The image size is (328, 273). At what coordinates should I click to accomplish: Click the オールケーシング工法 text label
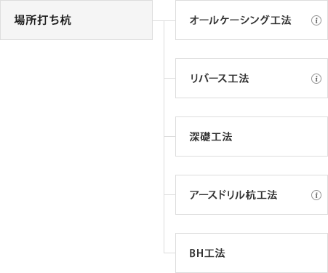[240, 20]
